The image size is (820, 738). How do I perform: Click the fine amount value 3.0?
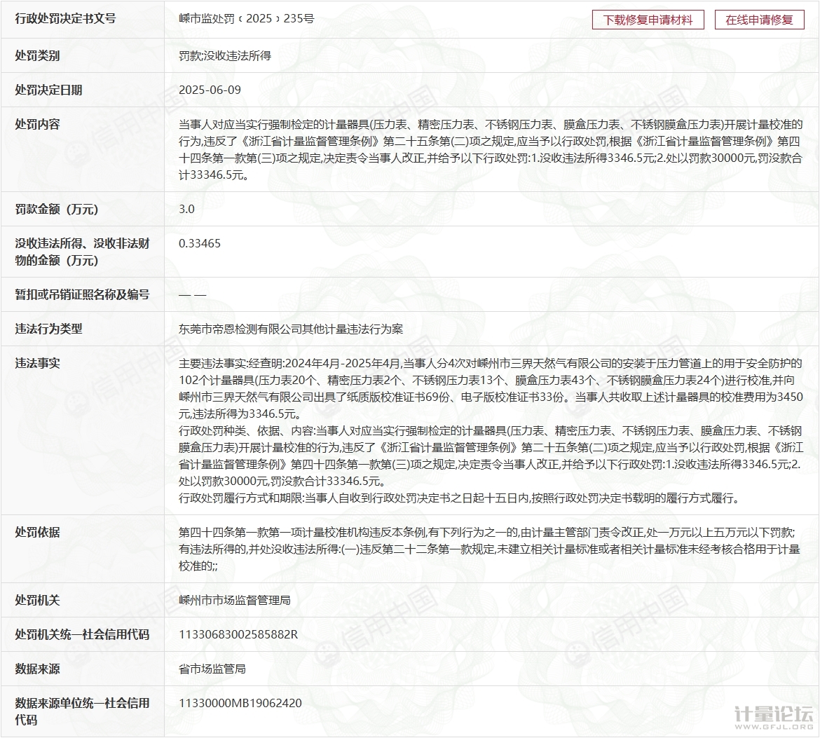(x=186, y=209)
